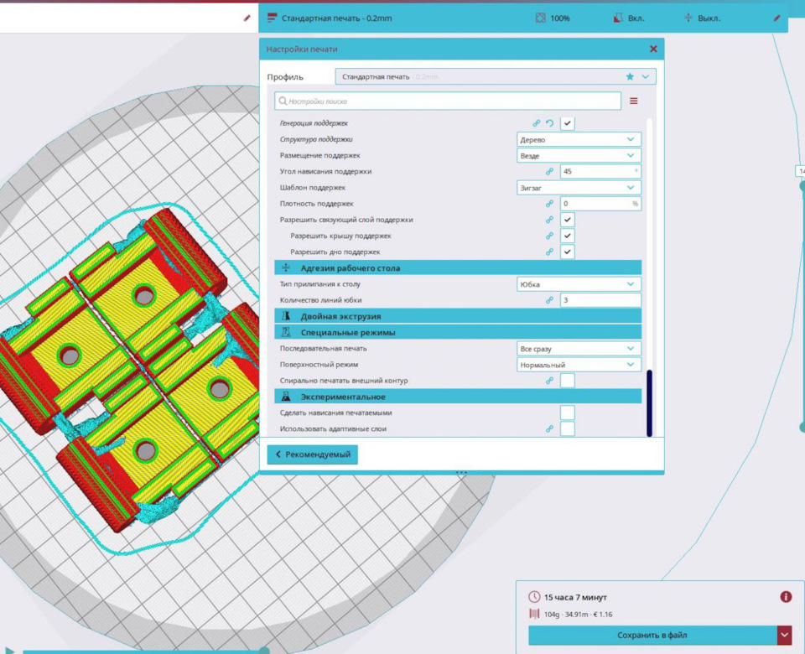Click link icon beside Разрешить дно поддержек
805x654 pixels.
(x=549, y=252)
